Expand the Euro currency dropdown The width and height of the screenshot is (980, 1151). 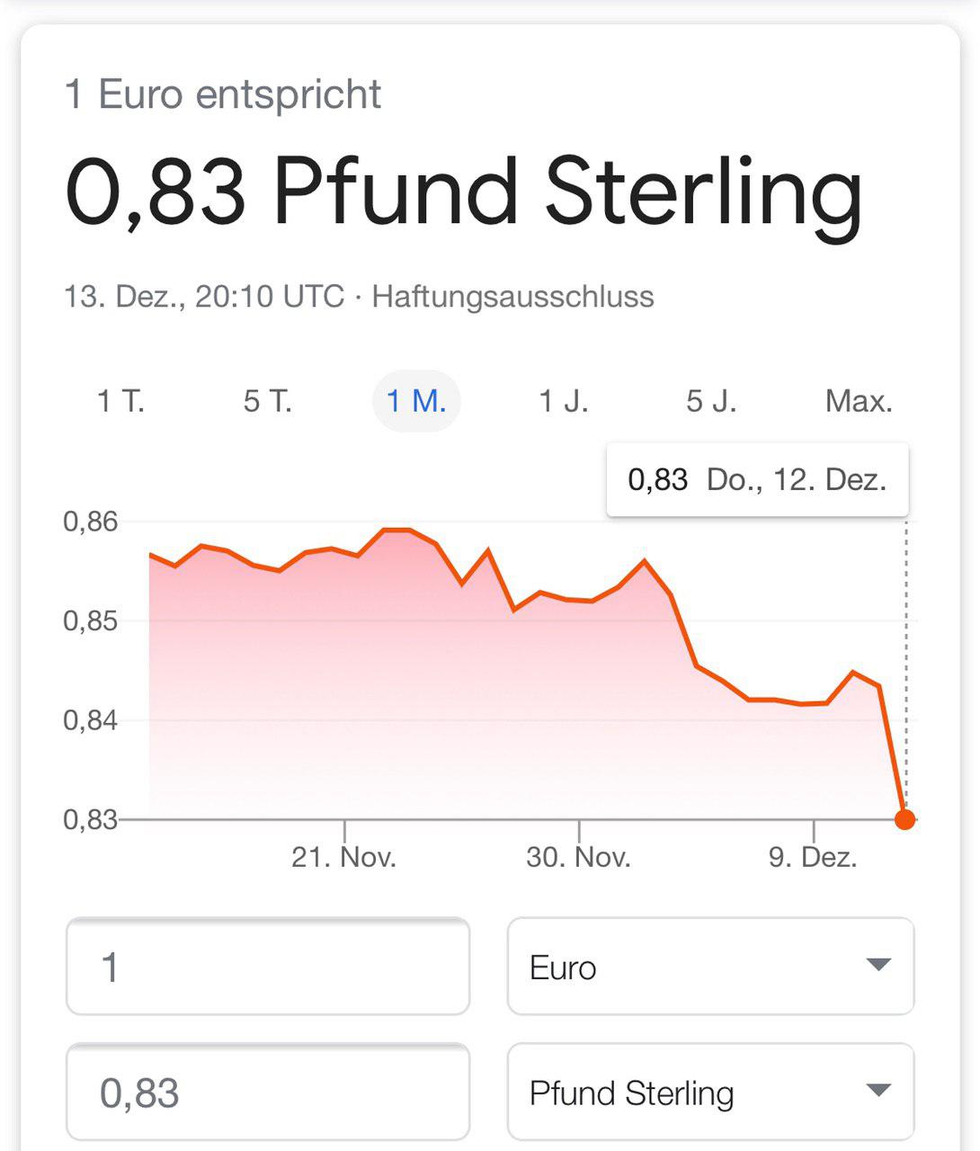(711, 967)
